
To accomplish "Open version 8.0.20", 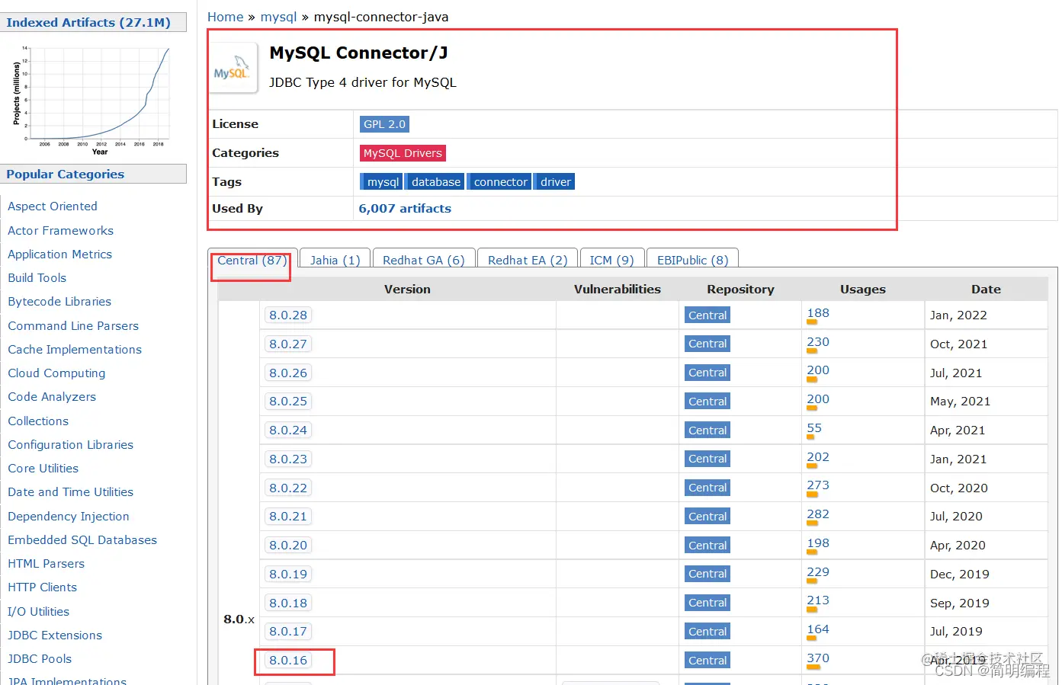I will [288, 546].
